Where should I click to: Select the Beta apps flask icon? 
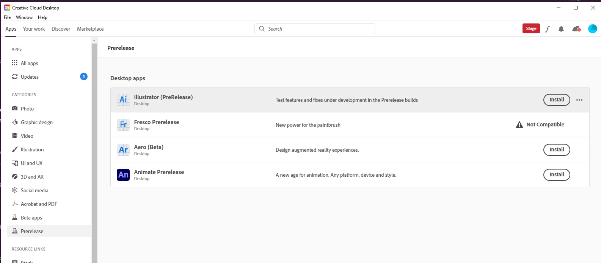click(x=15, y=217)
